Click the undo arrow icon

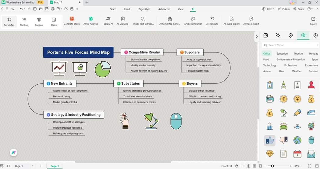[x=21, y=9]
